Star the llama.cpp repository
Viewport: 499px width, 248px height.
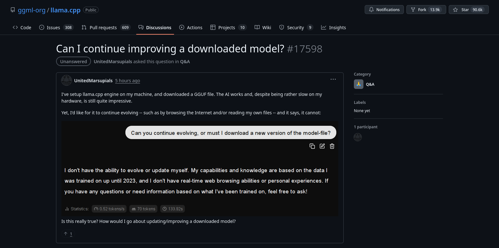pyautogui.click(x=468, y=10)
